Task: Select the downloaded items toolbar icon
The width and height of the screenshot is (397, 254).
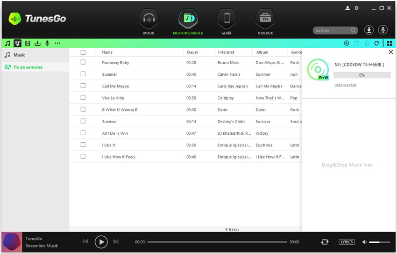Action: (37, 44)
